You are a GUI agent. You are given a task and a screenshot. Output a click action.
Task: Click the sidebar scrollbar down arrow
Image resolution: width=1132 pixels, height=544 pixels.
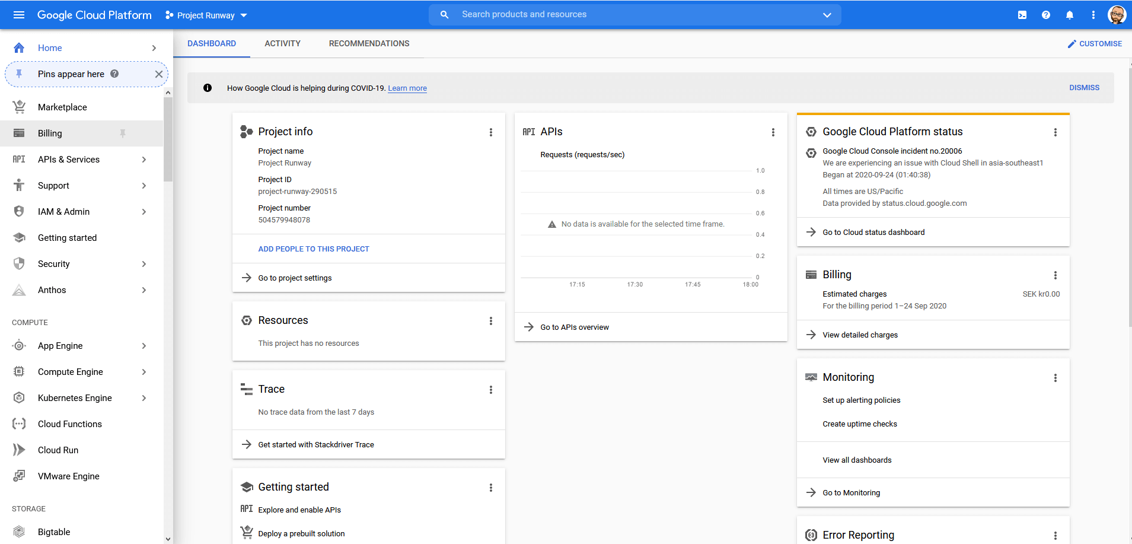[x=168, y=539]
